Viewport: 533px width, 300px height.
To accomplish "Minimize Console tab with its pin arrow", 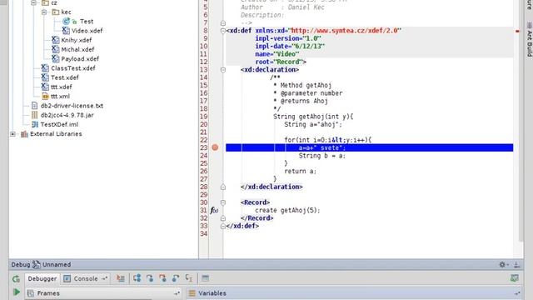I will [x=105, y=279].
